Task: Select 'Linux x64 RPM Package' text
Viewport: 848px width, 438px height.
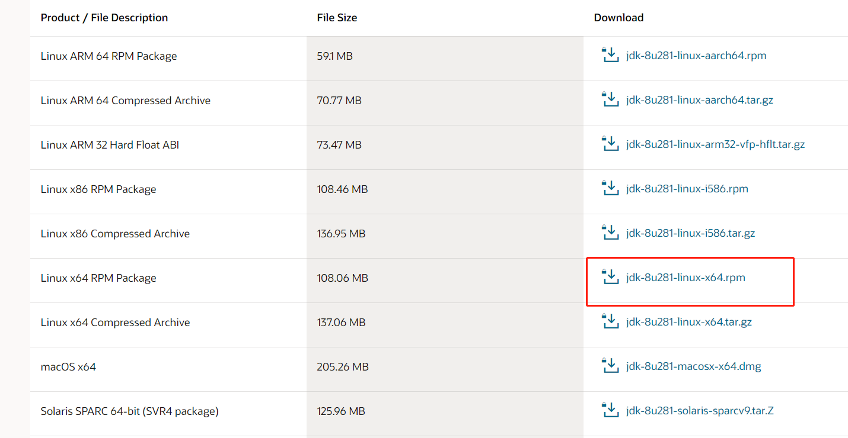Action: coord(98,278)
